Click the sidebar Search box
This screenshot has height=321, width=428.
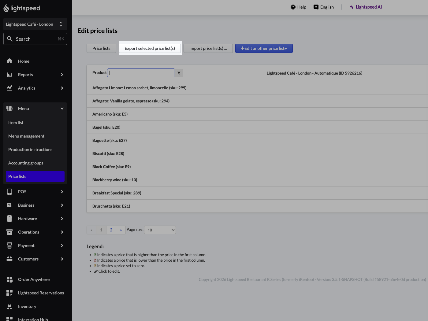tap(35, 39)
